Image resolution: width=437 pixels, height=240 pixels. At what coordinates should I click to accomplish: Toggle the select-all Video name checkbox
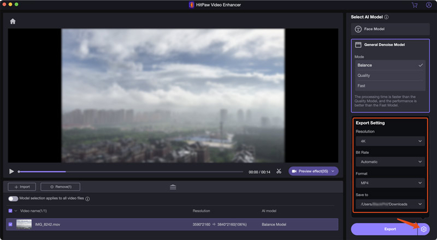[x=11, y=211]
